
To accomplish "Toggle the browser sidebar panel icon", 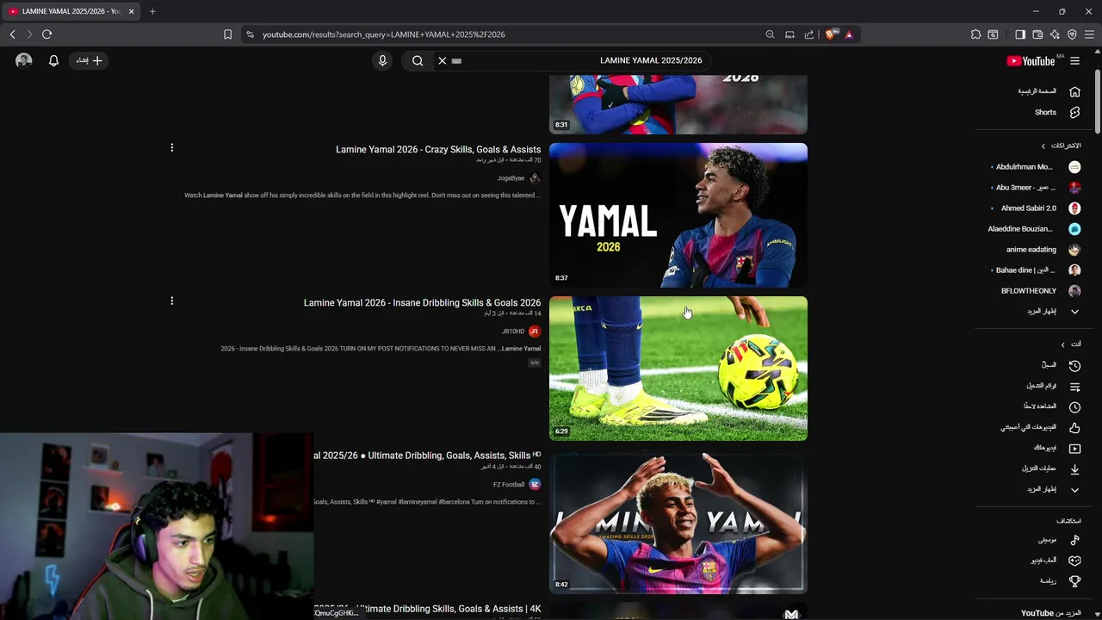I will [1020, 34].
